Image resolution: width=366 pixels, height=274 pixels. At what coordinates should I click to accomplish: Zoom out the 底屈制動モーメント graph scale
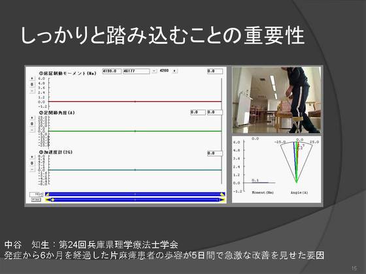click(32, 91)
